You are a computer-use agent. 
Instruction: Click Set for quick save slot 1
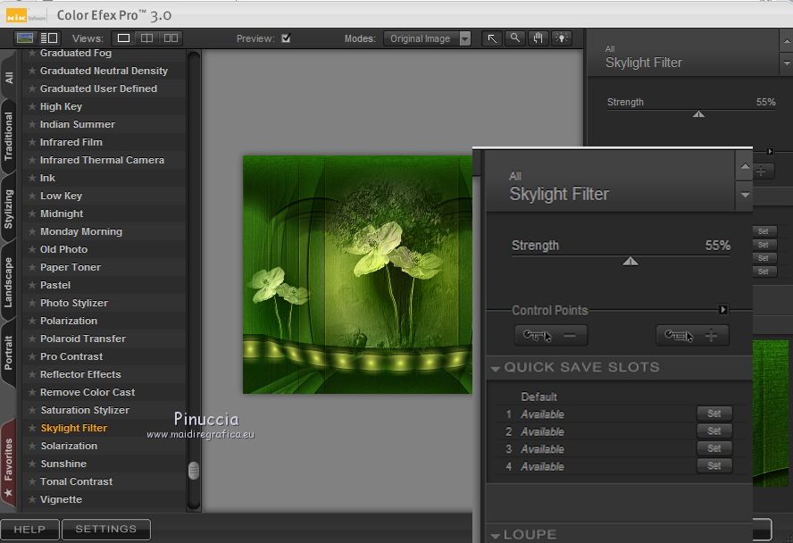click(x=714, y=414)
